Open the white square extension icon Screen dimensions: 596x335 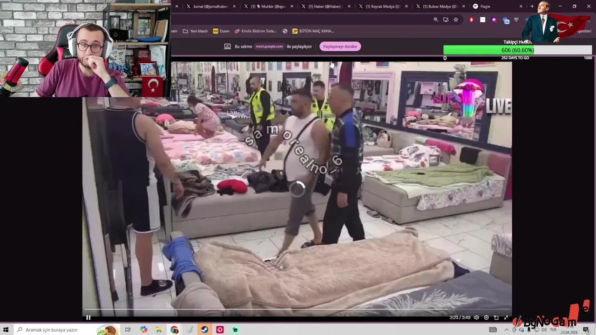click(483, 20)
